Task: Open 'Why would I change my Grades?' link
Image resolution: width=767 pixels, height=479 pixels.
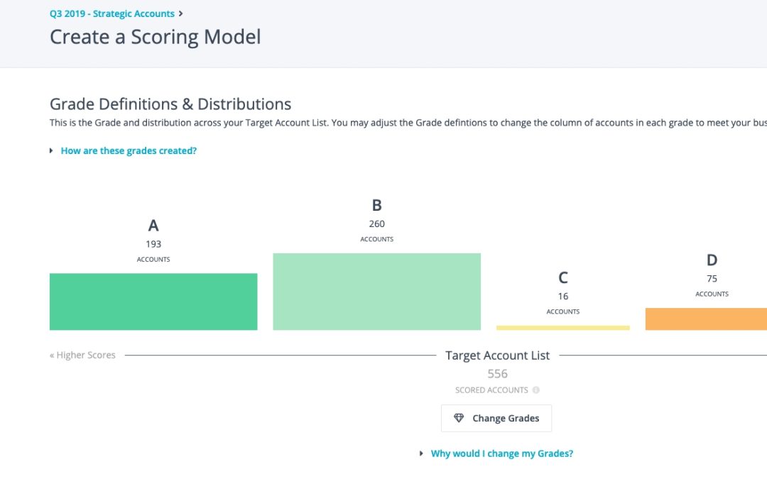Action: (x=502, y=453)
